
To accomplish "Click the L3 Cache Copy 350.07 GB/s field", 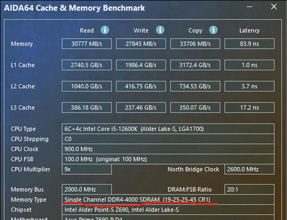I will coord(195,107).
